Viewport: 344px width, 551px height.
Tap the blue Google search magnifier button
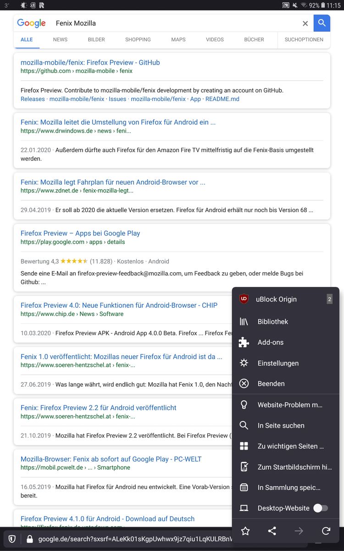(x=322, y=23)
